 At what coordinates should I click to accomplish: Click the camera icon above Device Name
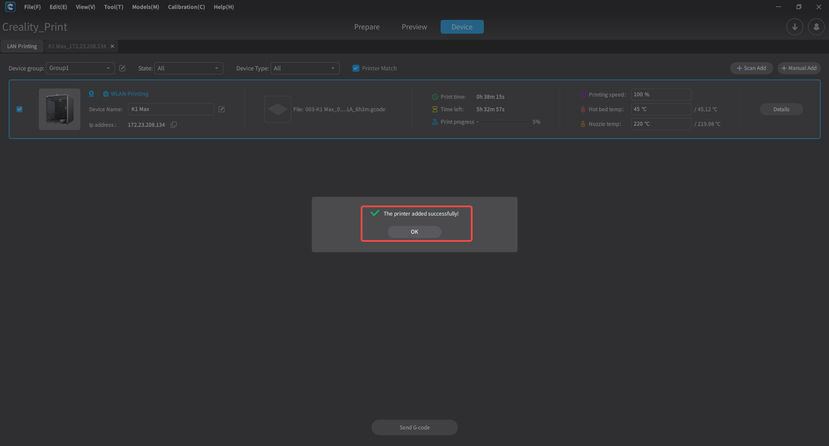point(92,94)
